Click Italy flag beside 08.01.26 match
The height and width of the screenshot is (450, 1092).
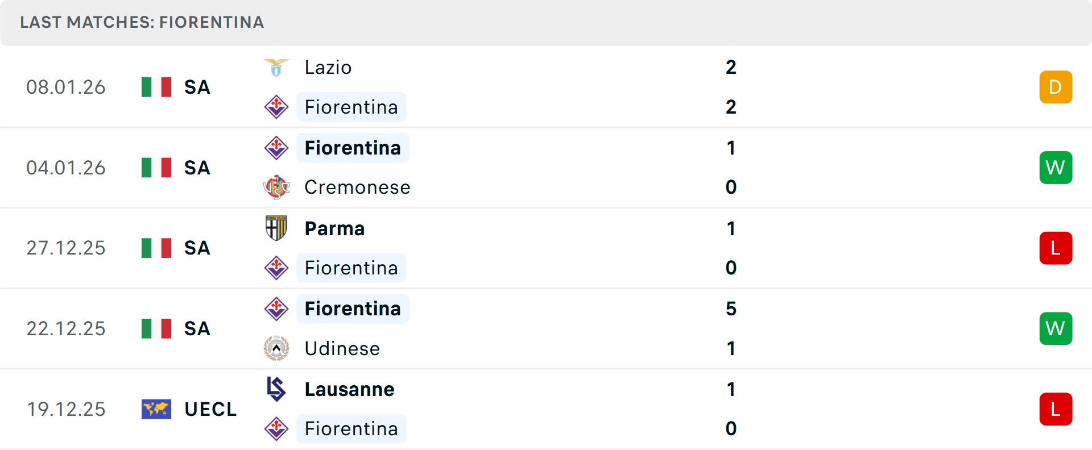[156, 88]
